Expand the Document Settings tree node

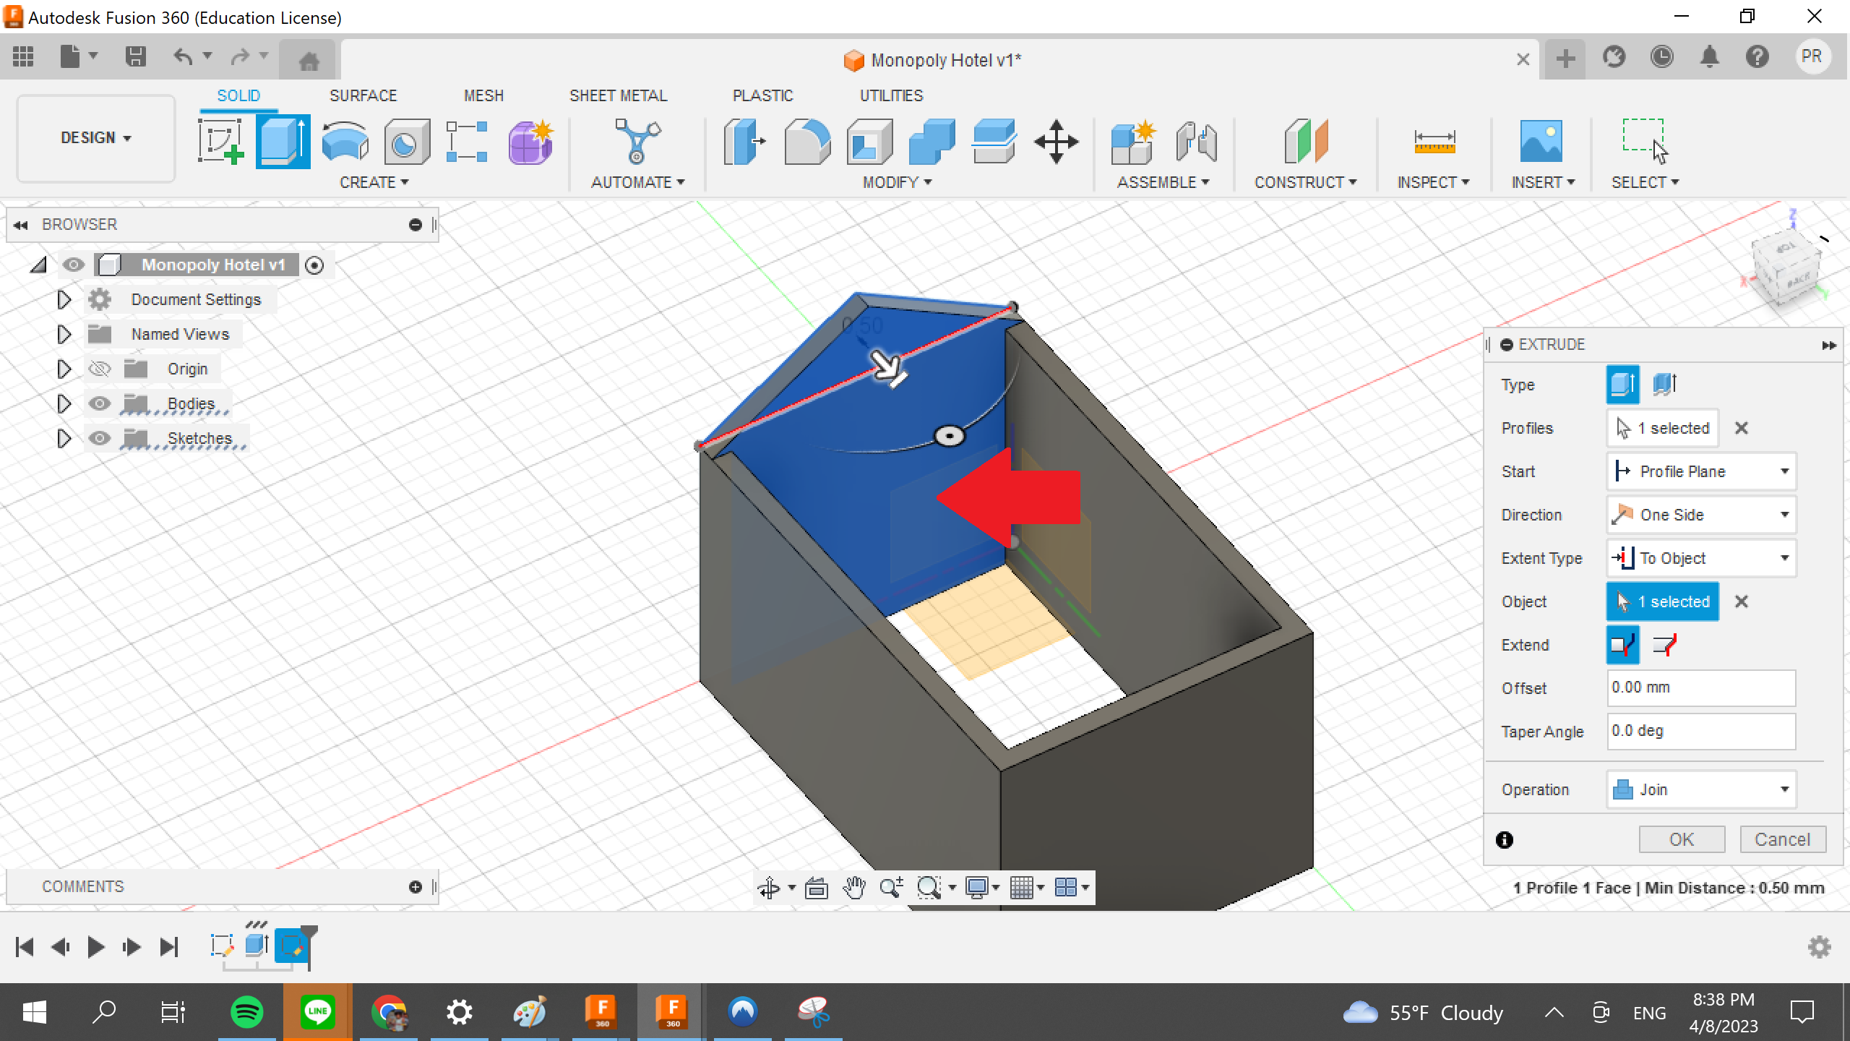63,299
